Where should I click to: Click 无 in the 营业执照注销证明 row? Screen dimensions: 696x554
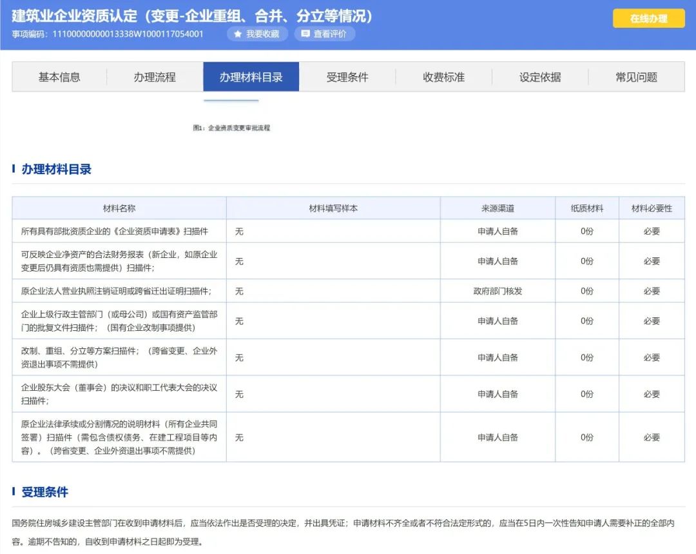pyautogui.click(x=239, y=291)
